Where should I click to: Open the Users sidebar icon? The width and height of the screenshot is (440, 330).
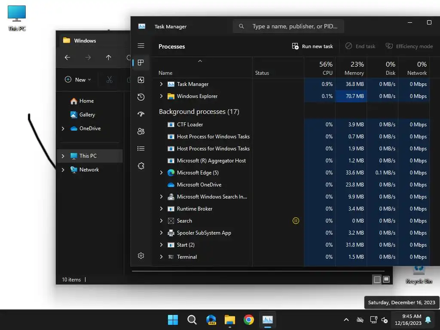click(141, 131)
